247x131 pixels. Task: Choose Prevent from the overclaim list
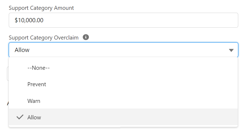click(x=123, y=84)
